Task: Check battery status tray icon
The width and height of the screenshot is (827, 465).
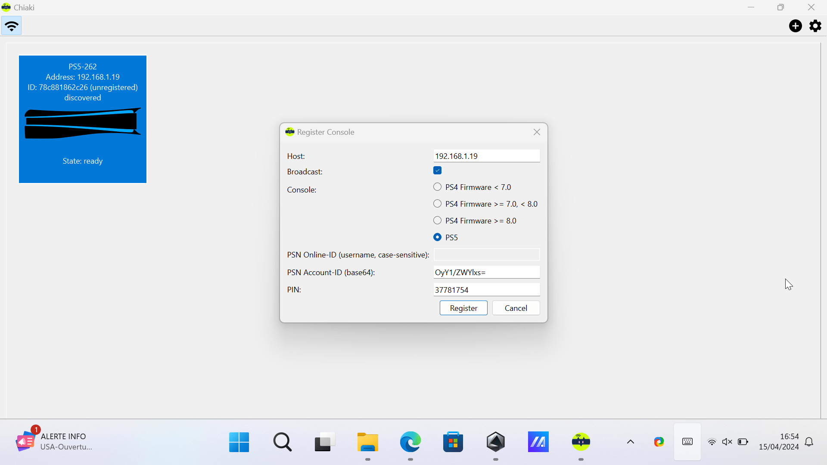Action: (x=743, y=442)
